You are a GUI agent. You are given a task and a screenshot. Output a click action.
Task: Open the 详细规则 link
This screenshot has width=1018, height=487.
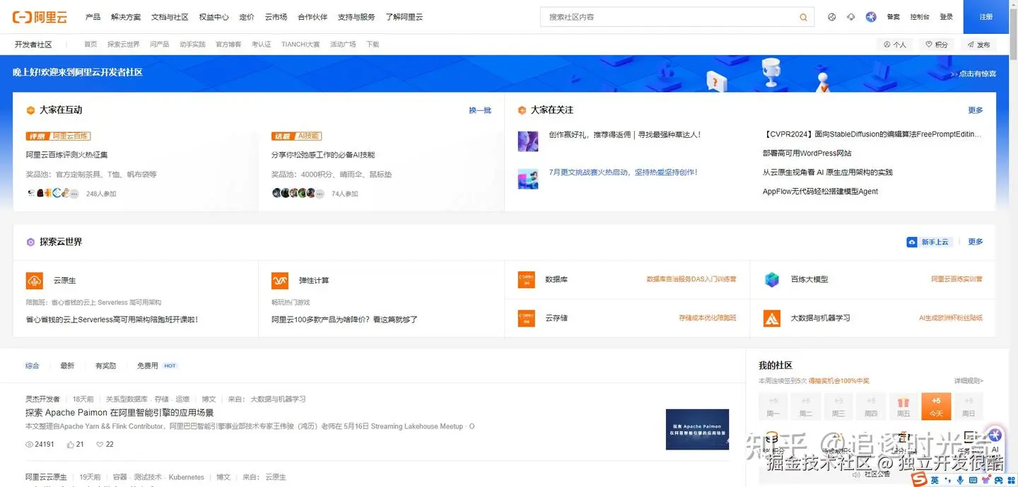coord(969,381)
